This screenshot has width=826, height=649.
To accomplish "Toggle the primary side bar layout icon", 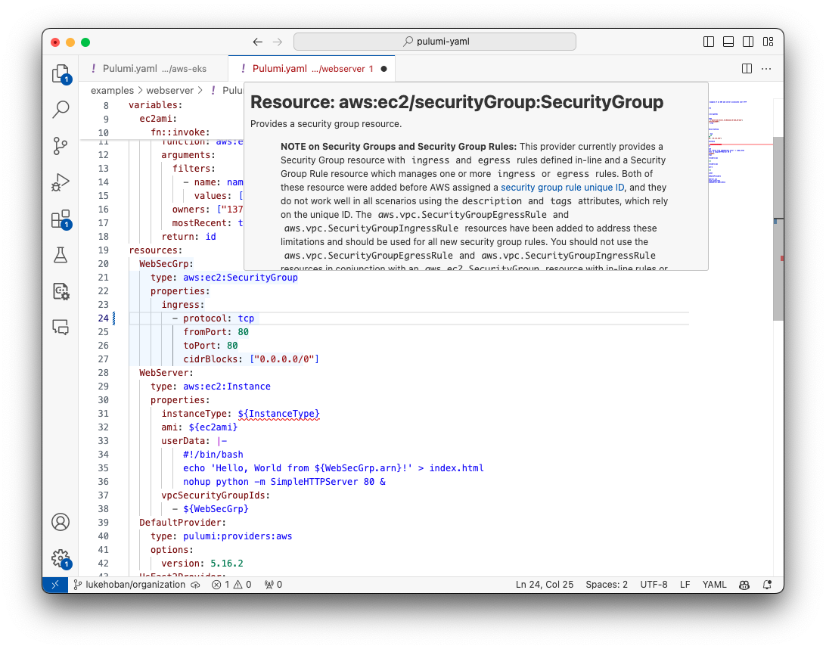I will [x=709, y=42].
